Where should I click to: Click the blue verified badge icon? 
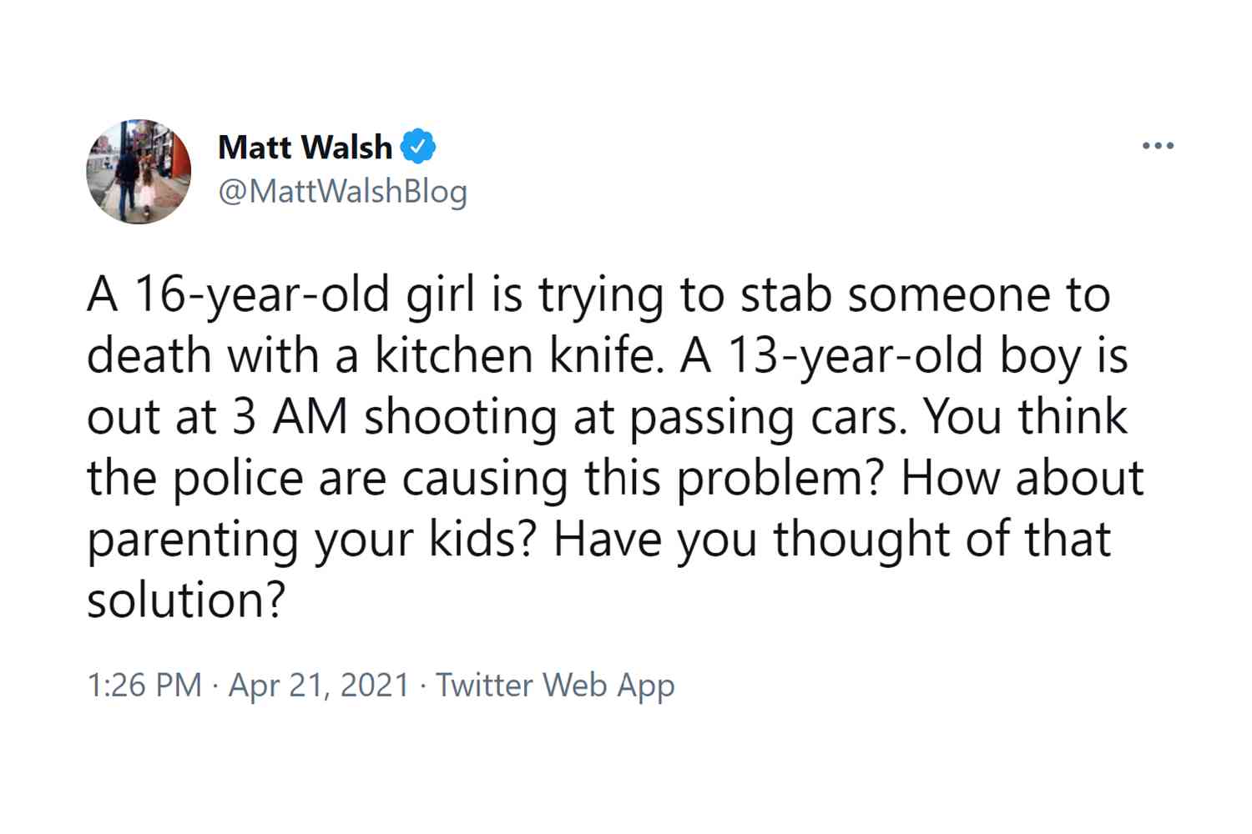(x=418, y=147)
